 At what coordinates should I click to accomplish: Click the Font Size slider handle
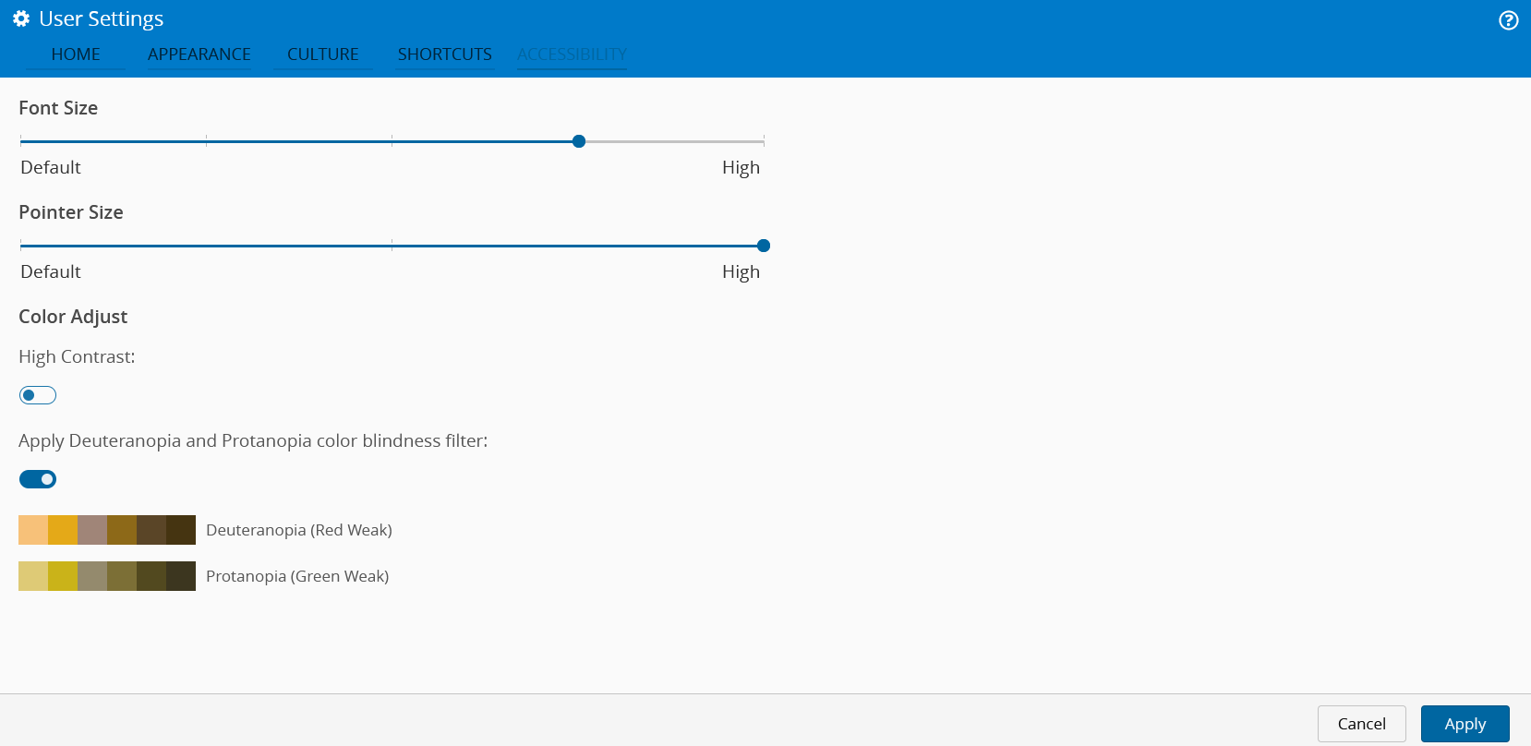point(579,141)
